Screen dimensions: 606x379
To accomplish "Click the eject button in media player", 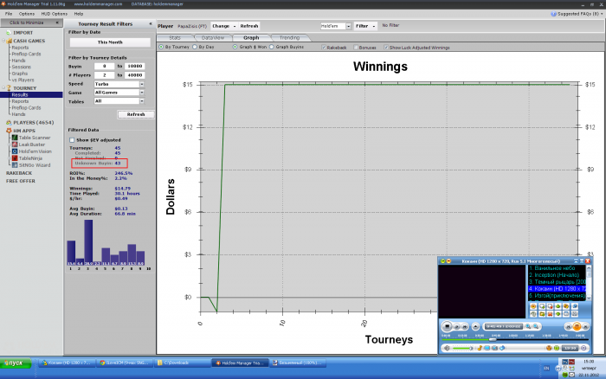I will coord(475,326).
